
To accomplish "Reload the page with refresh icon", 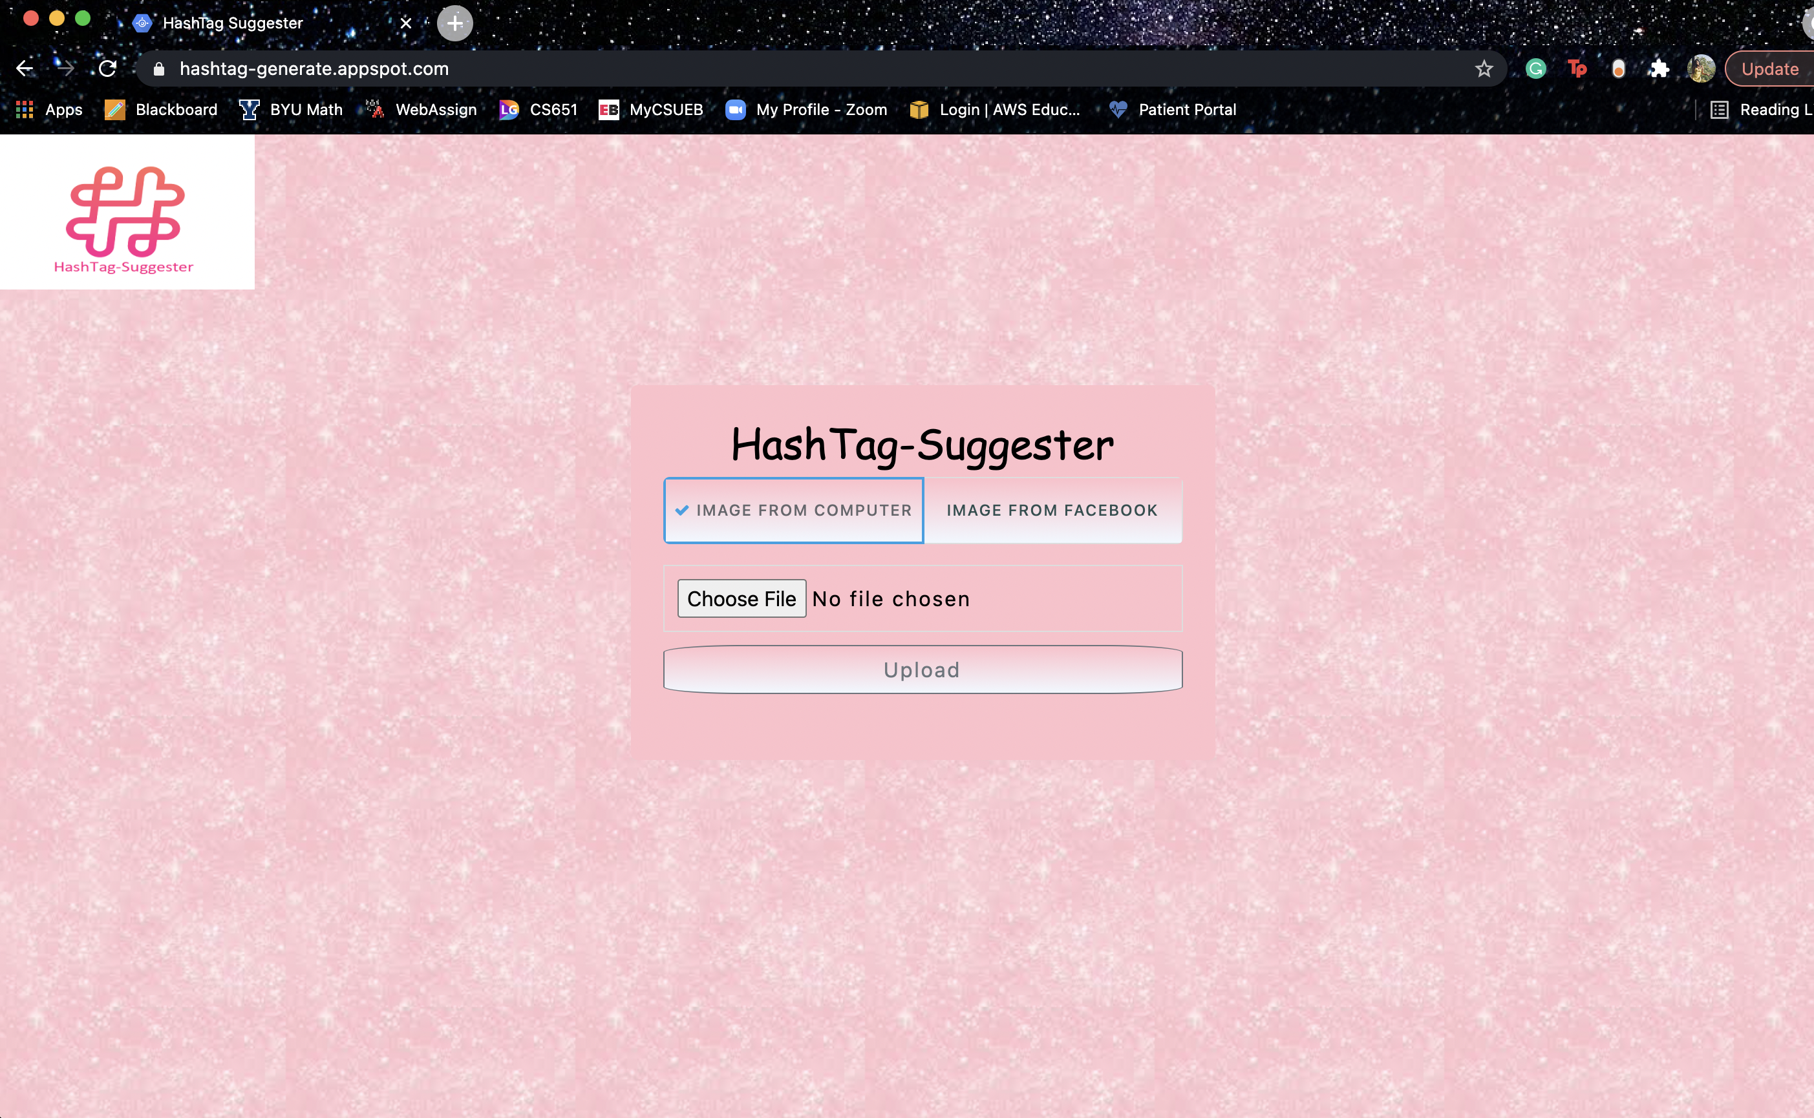I will click(x=108, y=69).
